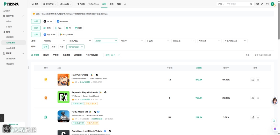Click TikTok icon next to HAIKYU!!

tap(97, 75)
